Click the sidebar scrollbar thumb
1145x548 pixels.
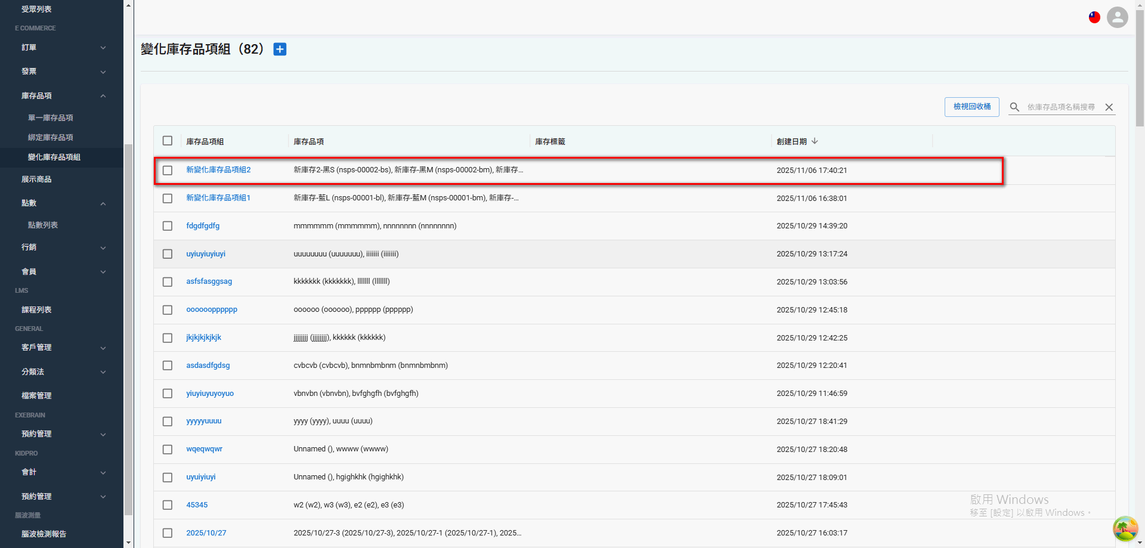pyautogui.click(x=128, y=330)
